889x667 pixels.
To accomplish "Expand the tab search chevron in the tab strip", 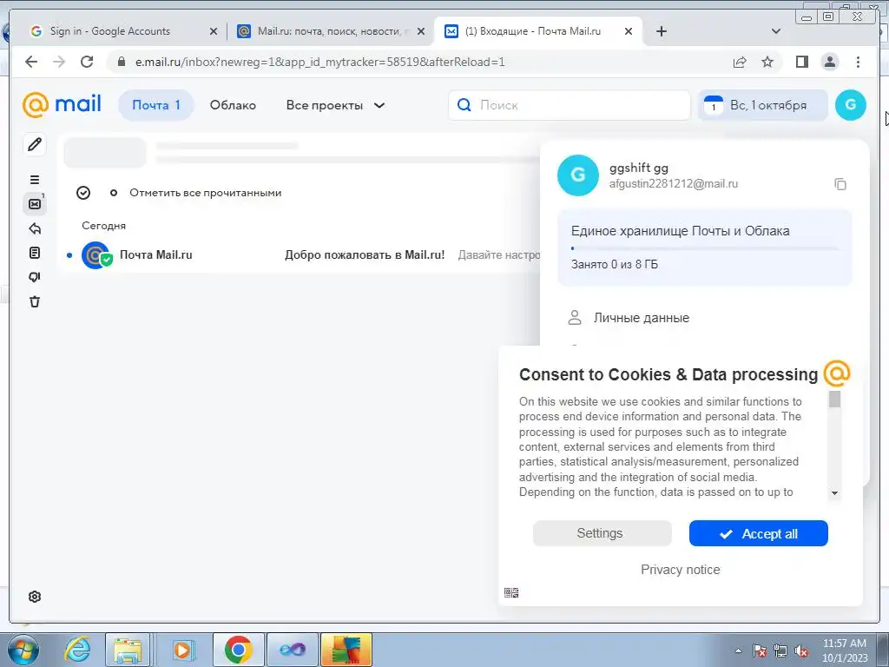I will pos(776,31).
